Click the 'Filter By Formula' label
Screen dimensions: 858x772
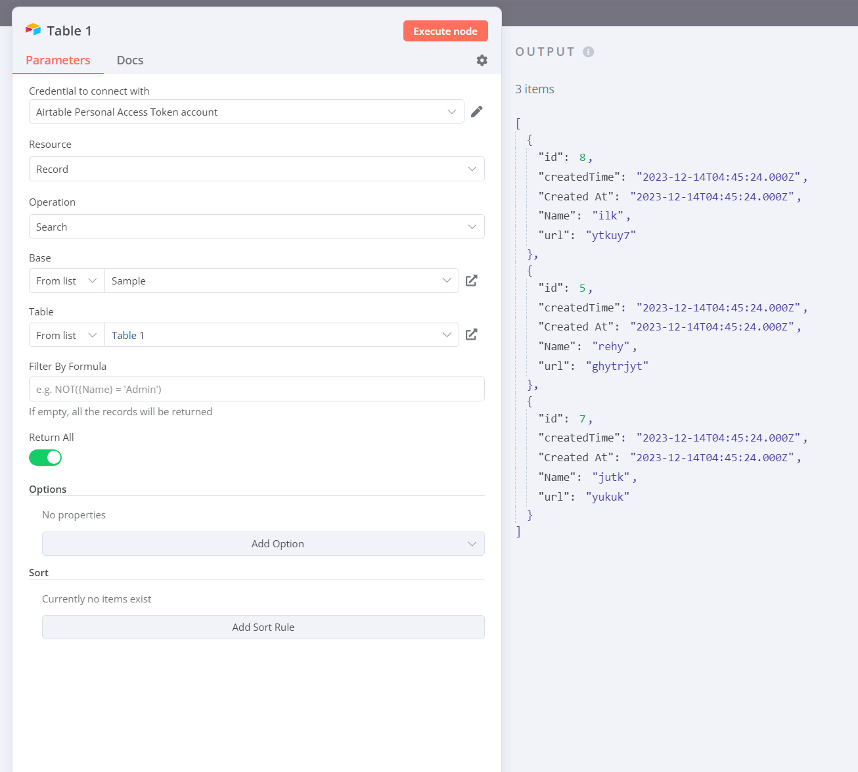[x=68, y=367]
